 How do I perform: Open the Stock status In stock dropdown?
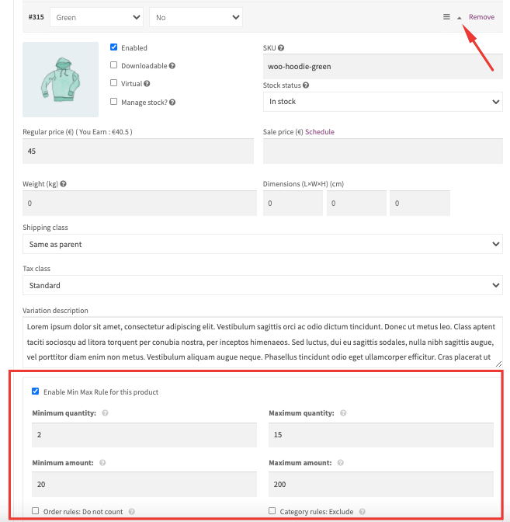pos(383,102)
